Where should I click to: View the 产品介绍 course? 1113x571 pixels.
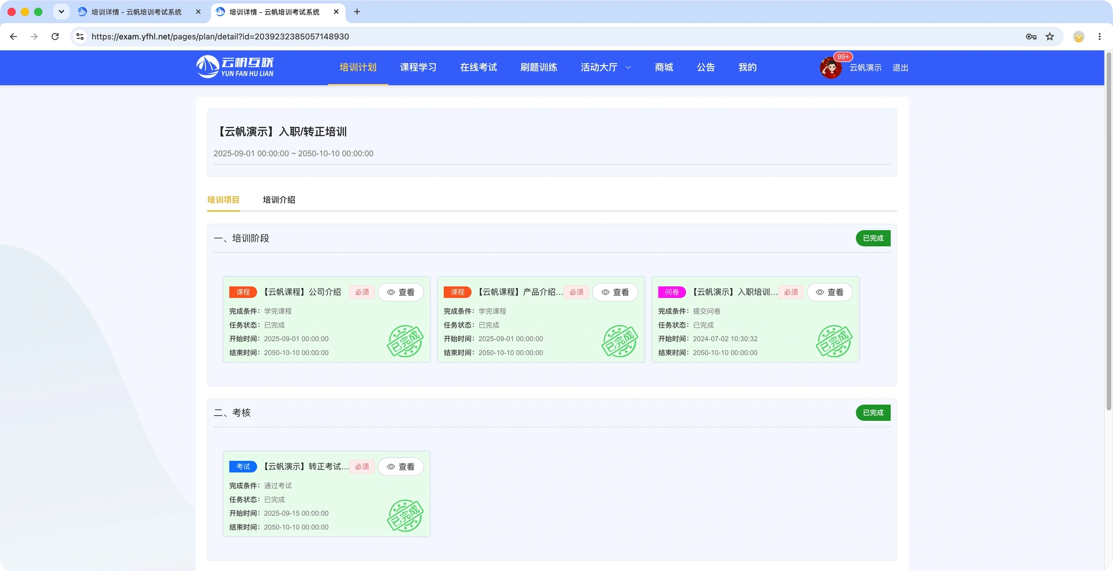(615, 292)
